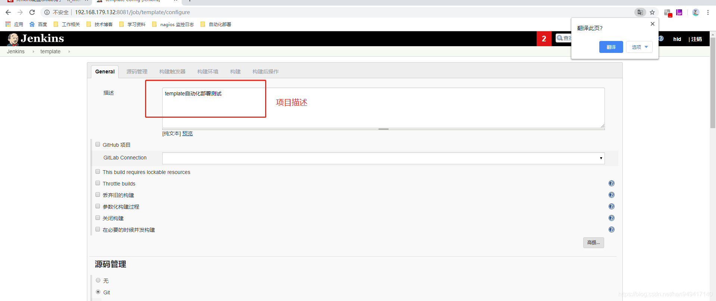Check the 关闭构建 option
Image resolution: width=716 pixels, height=301 pixels.
pyautogui.click(x=98, y=218)
